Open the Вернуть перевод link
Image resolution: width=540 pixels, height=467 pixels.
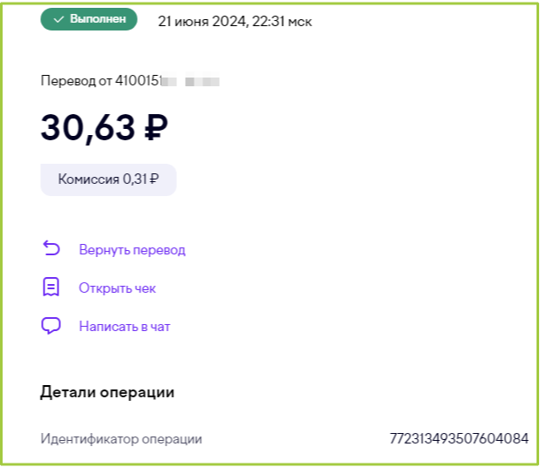coord(133,250)
